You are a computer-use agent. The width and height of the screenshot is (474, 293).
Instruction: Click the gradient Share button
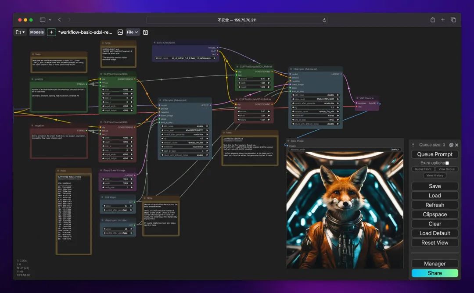coord(434,273)
